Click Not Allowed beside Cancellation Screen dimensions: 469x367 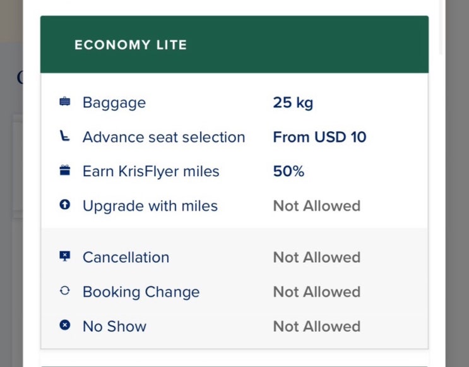pos(316,257)
